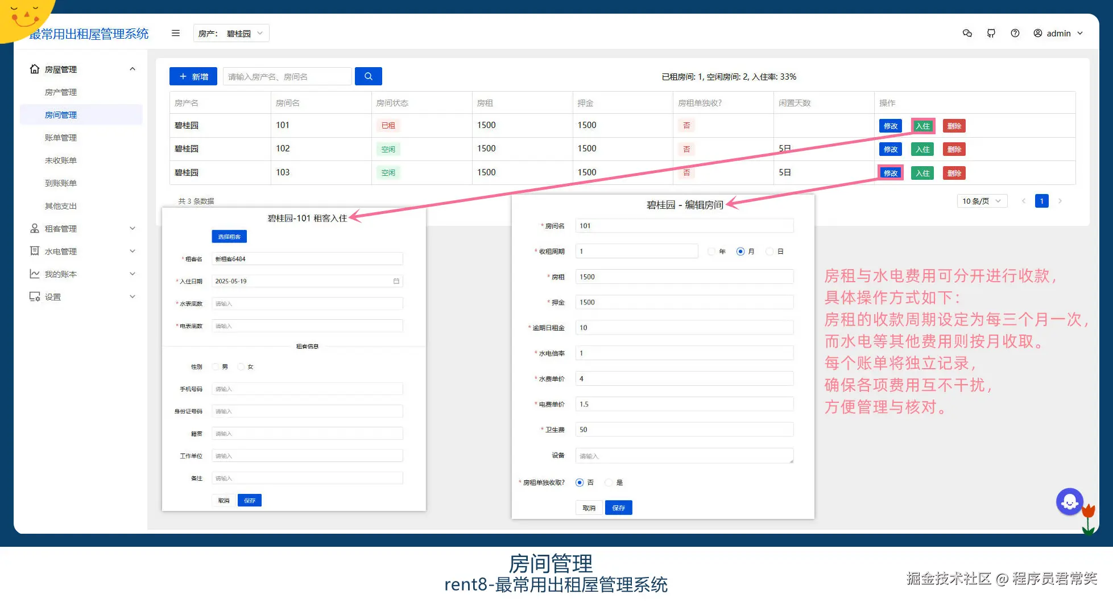Switch to 账单管理 in the sidebar

click(61, 137)
